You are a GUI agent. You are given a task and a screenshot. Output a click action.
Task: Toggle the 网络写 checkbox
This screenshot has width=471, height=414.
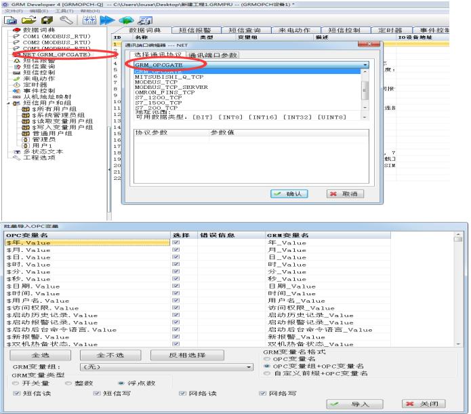click(263, 392)
